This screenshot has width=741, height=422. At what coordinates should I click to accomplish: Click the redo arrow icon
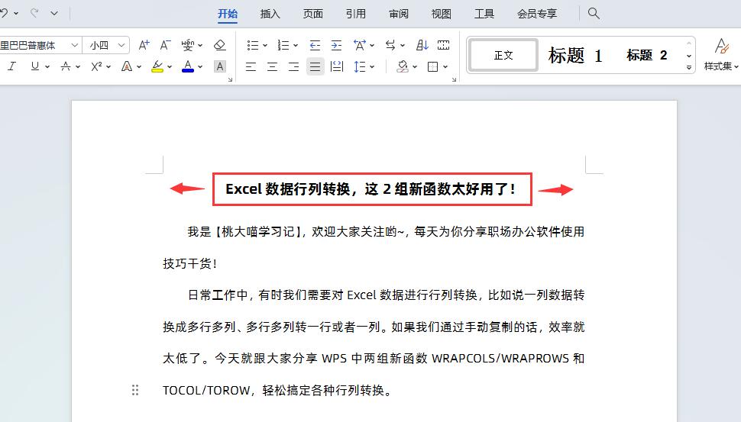pyautogui.click(x=34, y=13)
